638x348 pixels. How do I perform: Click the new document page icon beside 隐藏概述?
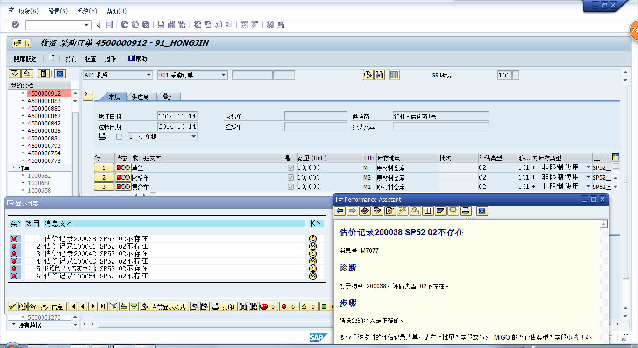[x=51, y=58]
